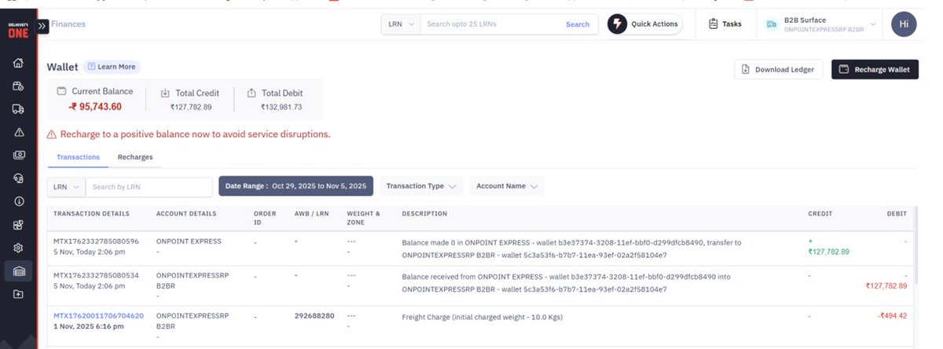Viewport: 943px width, 349px height.
Task: Open the Settings gear icon in sidebar
Action: (18, 248)
